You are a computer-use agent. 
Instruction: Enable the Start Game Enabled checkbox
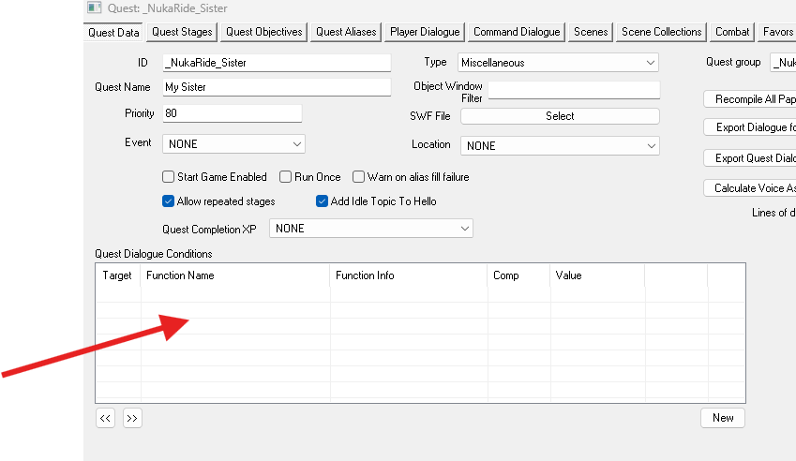[168, 176]
